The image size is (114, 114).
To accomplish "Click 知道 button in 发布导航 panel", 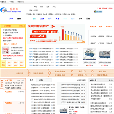I will 15,65.
